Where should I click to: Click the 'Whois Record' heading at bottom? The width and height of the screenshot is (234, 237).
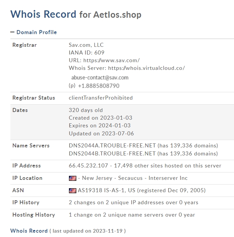(x=29, y=231)
